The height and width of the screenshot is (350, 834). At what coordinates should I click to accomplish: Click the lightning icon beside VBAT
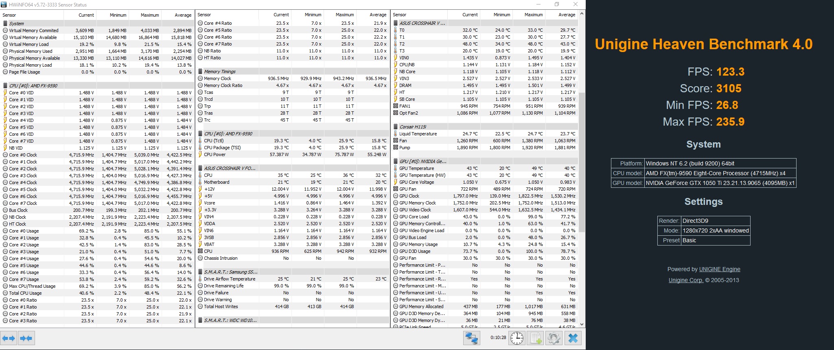point(200,244)
